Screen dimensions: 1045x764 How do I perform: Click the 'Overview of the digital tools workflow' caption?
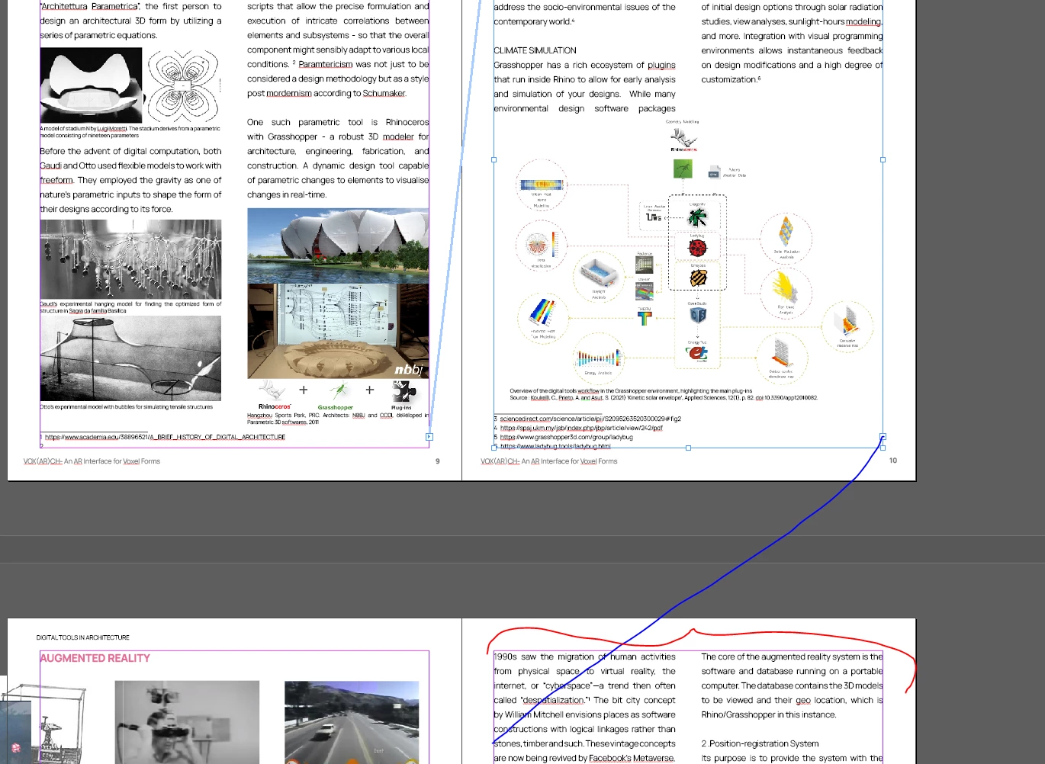pos(631,390)
